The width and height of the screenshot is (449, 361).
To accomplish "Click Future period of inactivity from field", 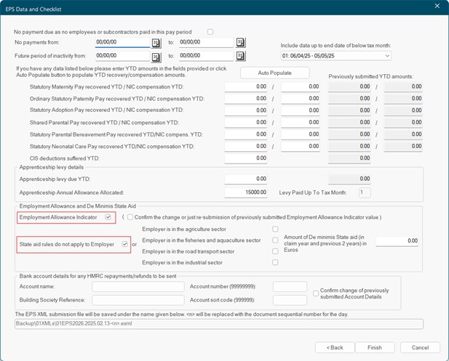I will pos(122,56).
